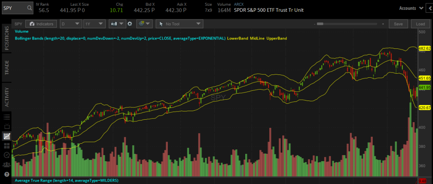The width and height of the screenshot is (433, 184).
Task: Open the four-square grid icon in sidebar
Action: (7, 146)
